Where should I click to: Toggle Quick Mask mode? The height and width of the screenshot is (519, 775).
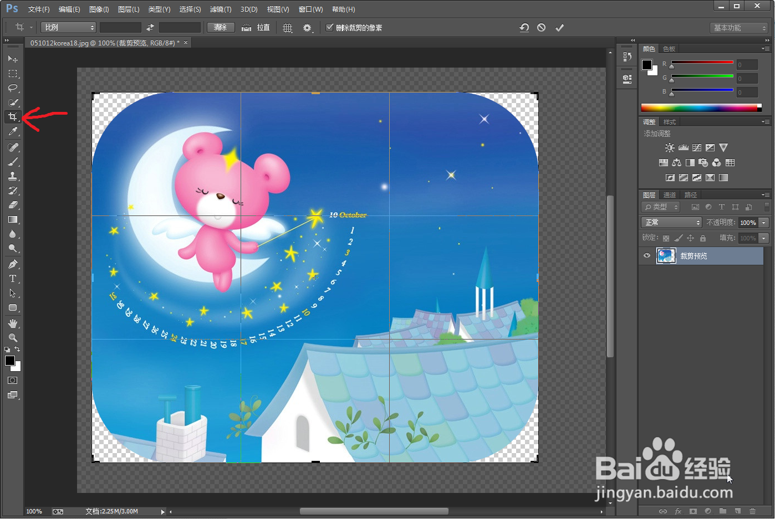[x=12, y=381]
